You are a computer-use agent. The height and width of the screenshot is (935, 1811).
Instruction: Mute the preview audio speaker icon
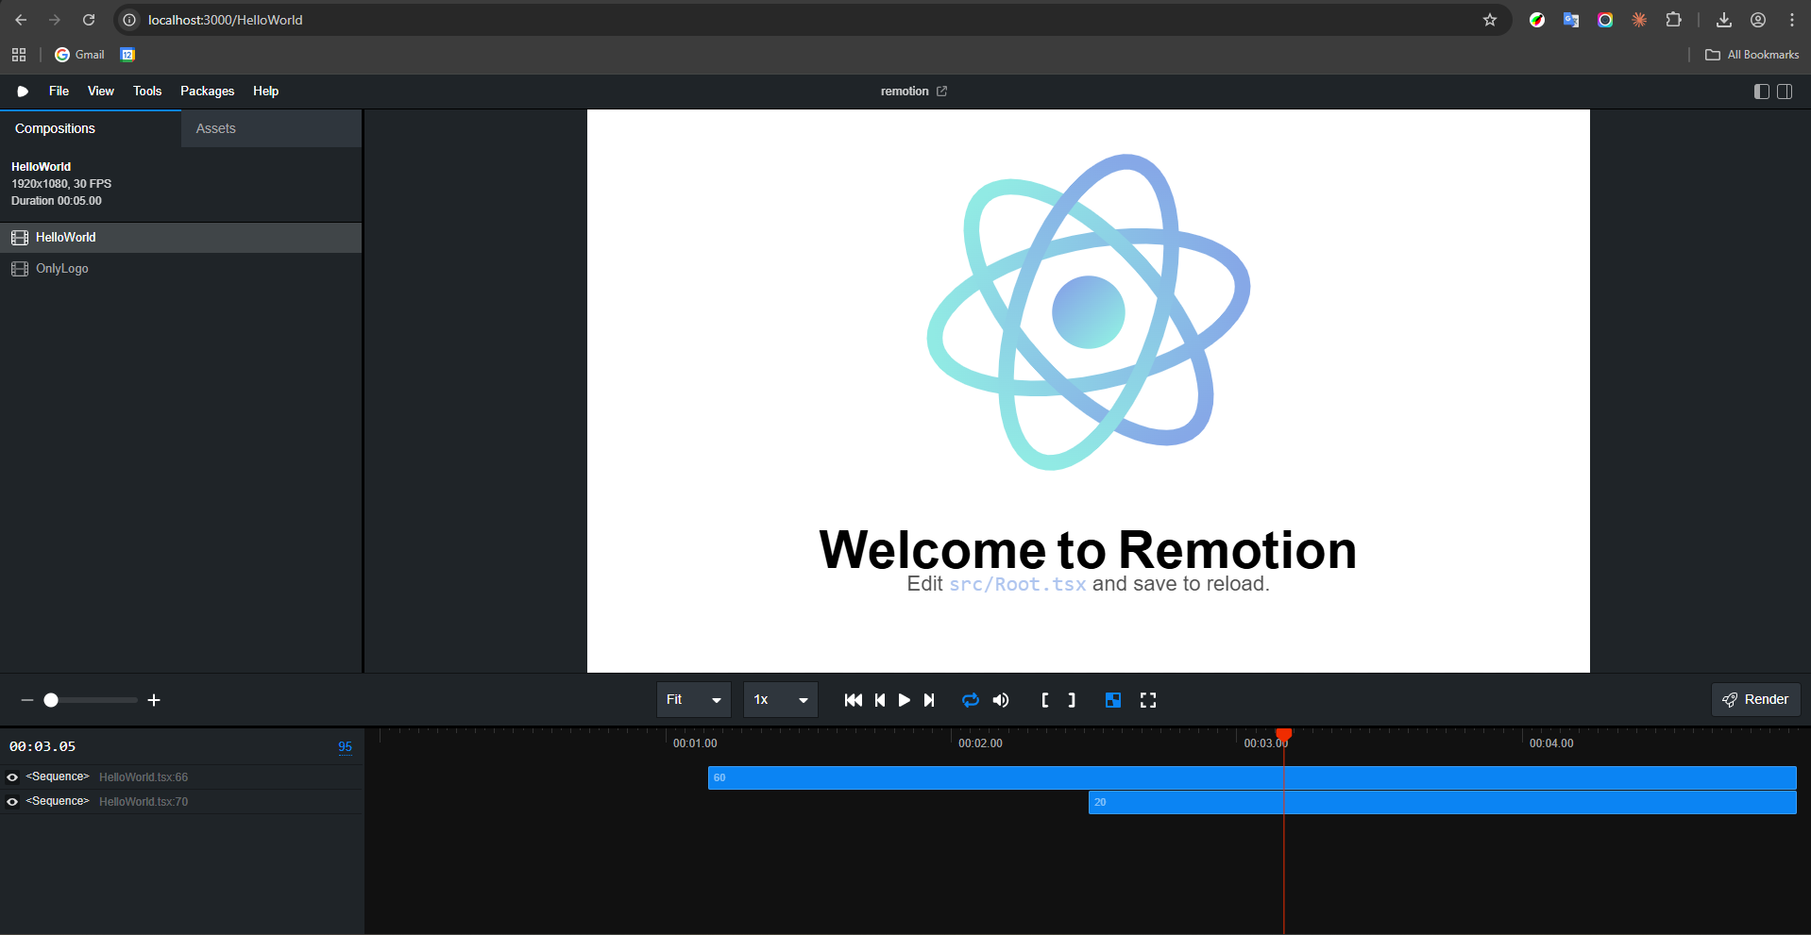[1001, 700]
